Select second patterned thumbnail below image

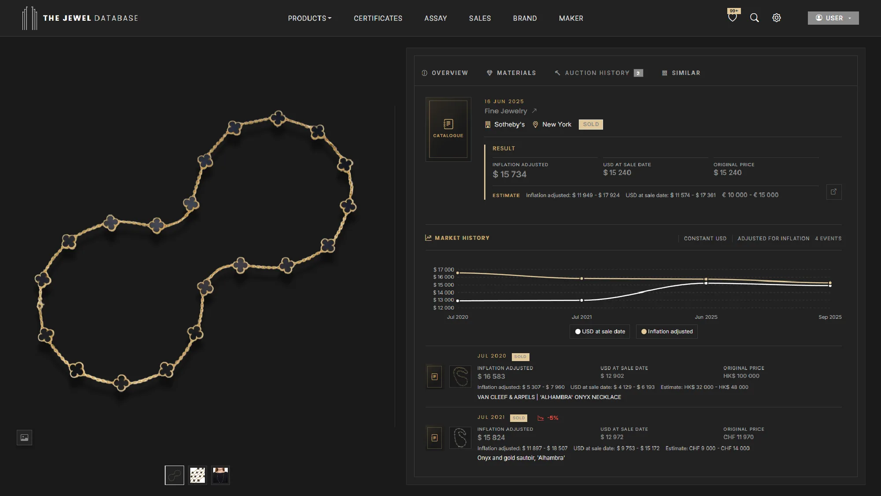[197, 475]
